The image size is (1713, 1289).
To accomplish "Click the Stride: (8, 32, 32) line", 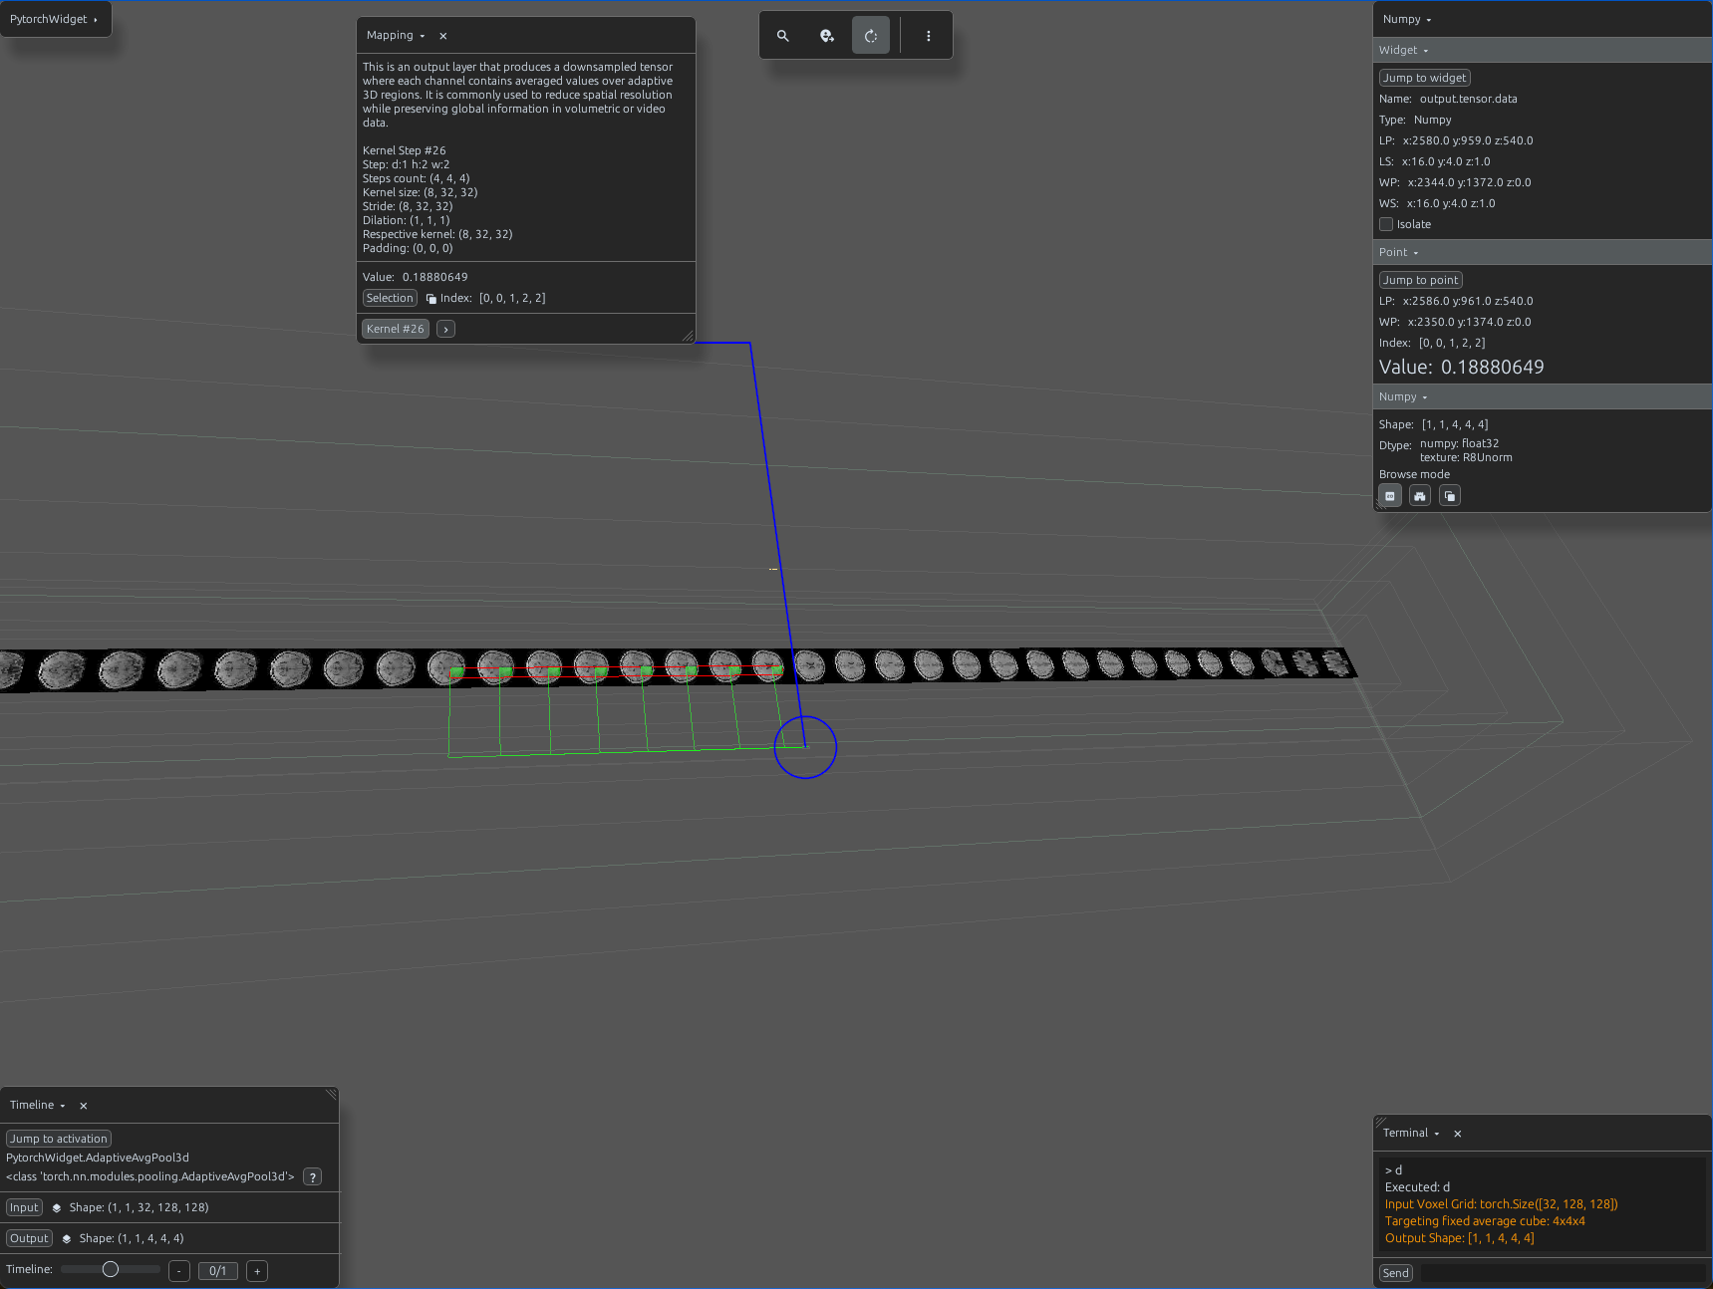I will pos(408,207).
